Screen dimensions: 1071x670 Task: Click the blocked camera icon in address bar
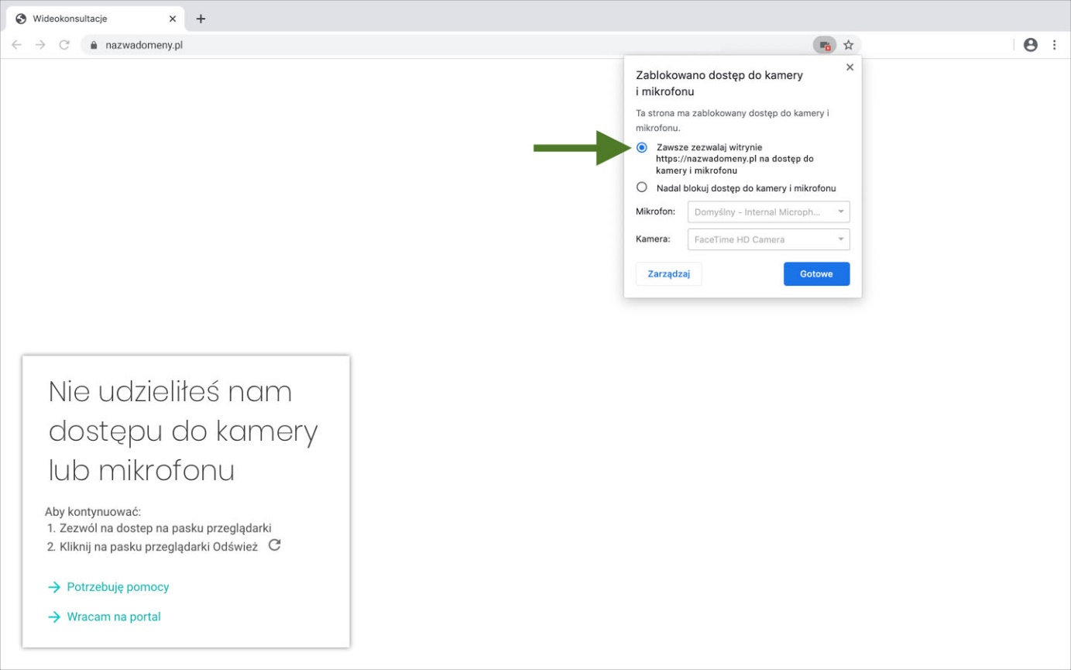click(824, 45)
